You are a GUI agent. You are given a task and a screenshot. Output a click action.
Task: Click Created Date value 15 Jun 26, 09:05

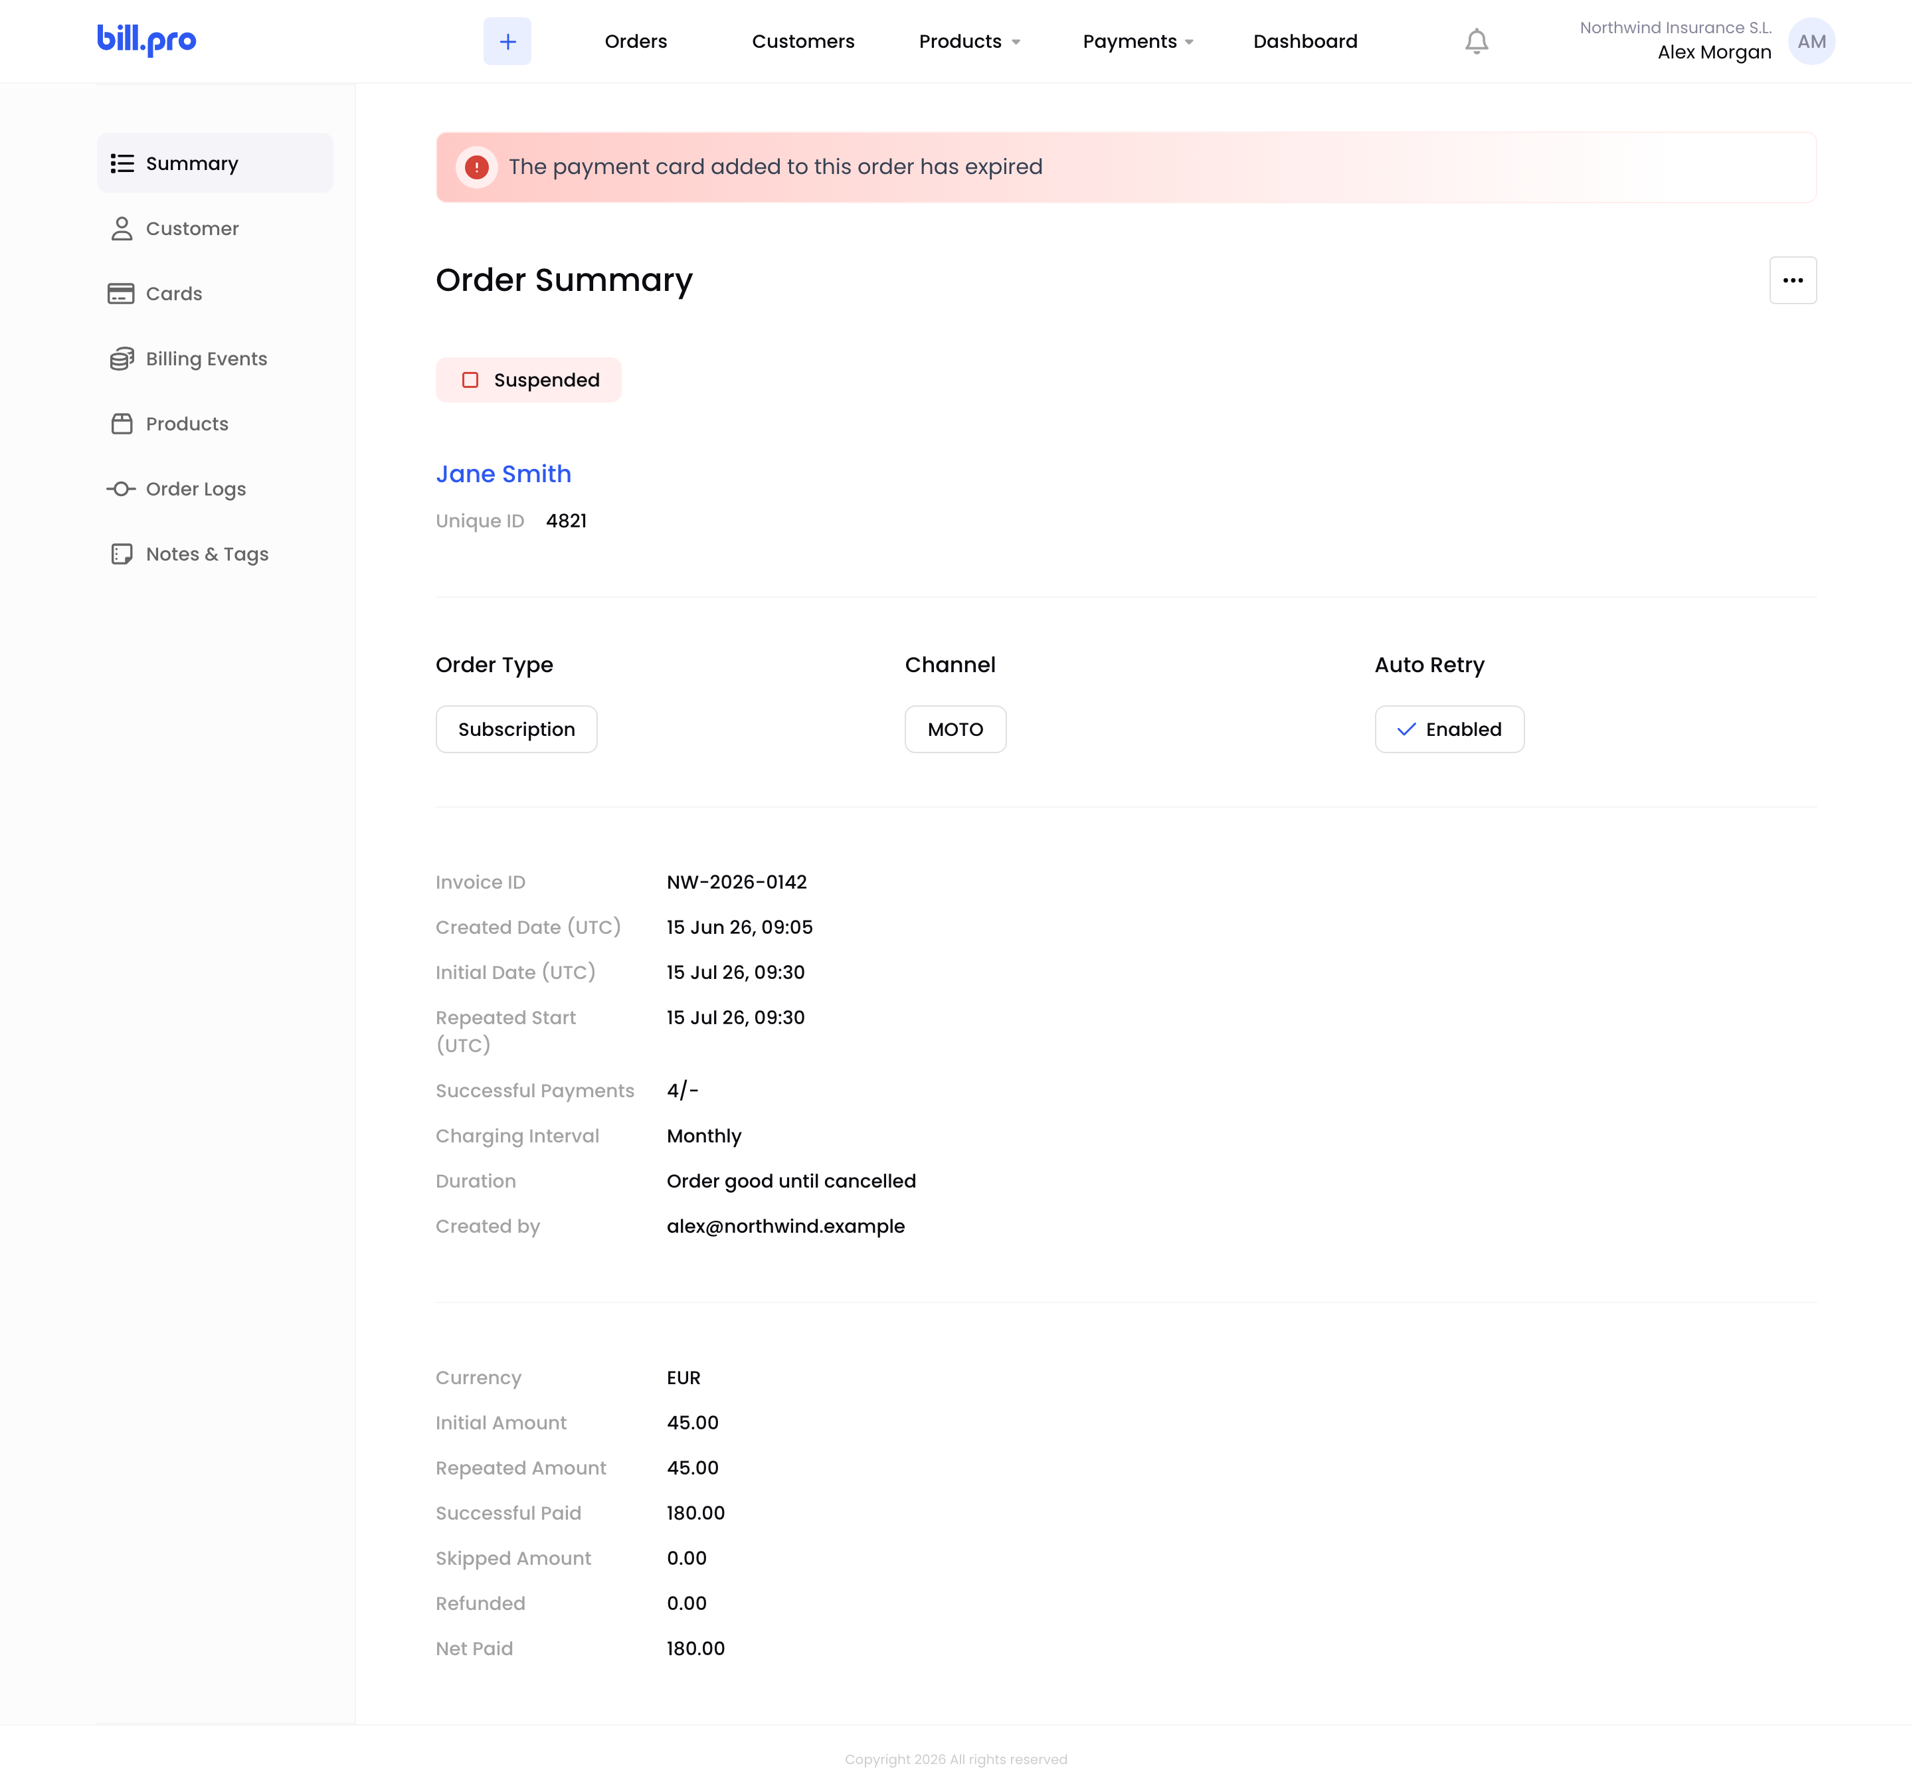(x=740, y=928)
